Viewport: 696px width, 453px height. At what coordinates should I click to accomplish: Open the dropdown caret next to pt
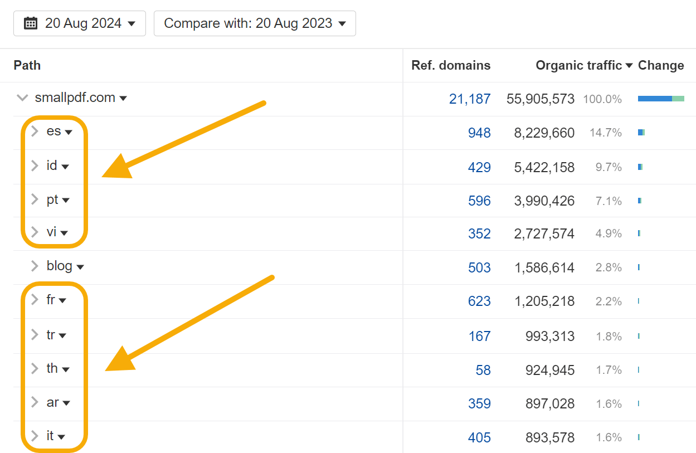point(66,201)
